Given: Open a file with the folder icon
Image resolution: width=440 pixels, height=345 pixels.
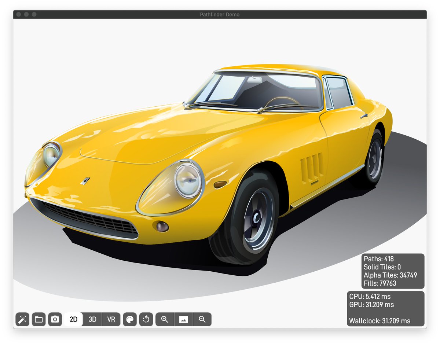Looking at the screenshot, I should [39, 319].
